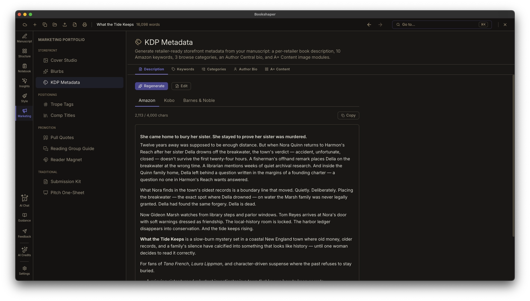Click the Edit button
This screenshot has width=530, height=301.
coord(181,86)
